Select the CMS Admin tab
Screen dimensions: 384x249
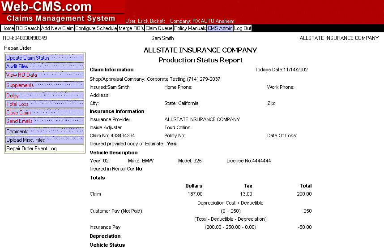pos(220,28)
